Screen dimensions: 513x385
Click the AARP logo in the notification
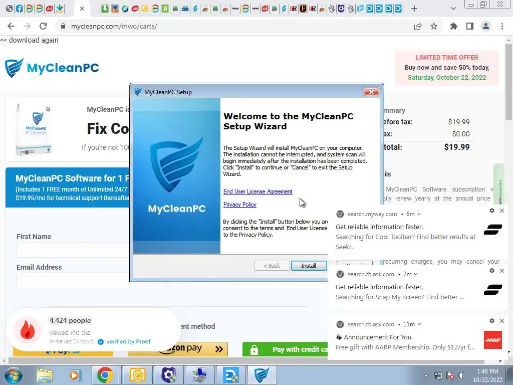coord(493,340)
